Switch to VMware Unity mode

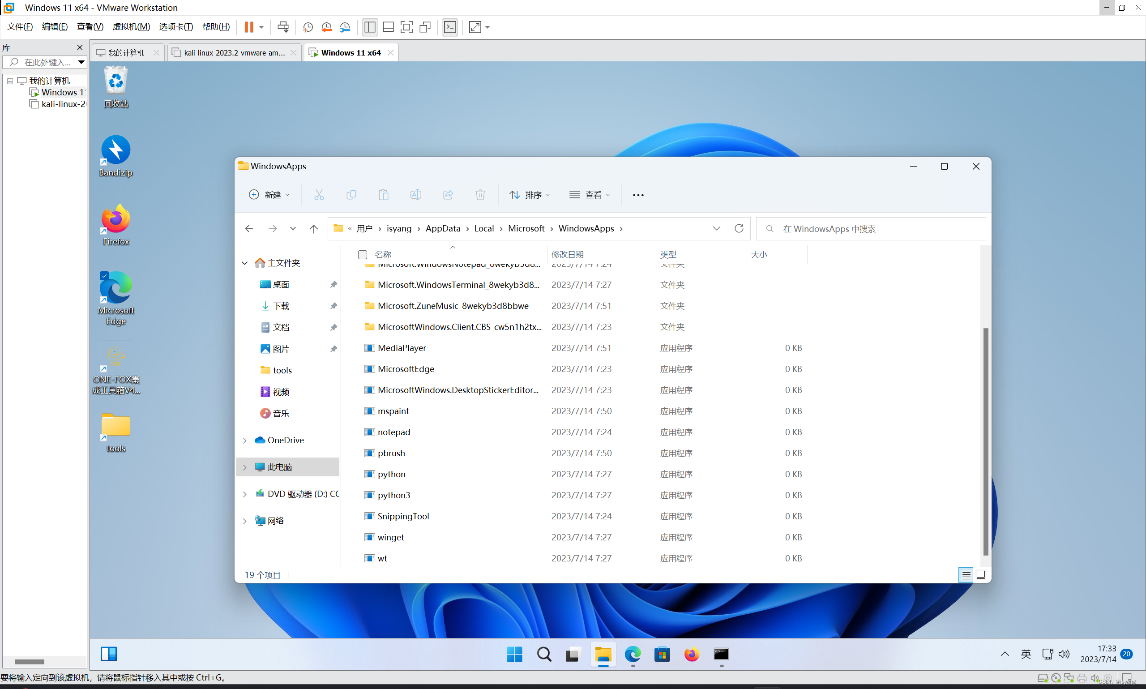point(425,27)
